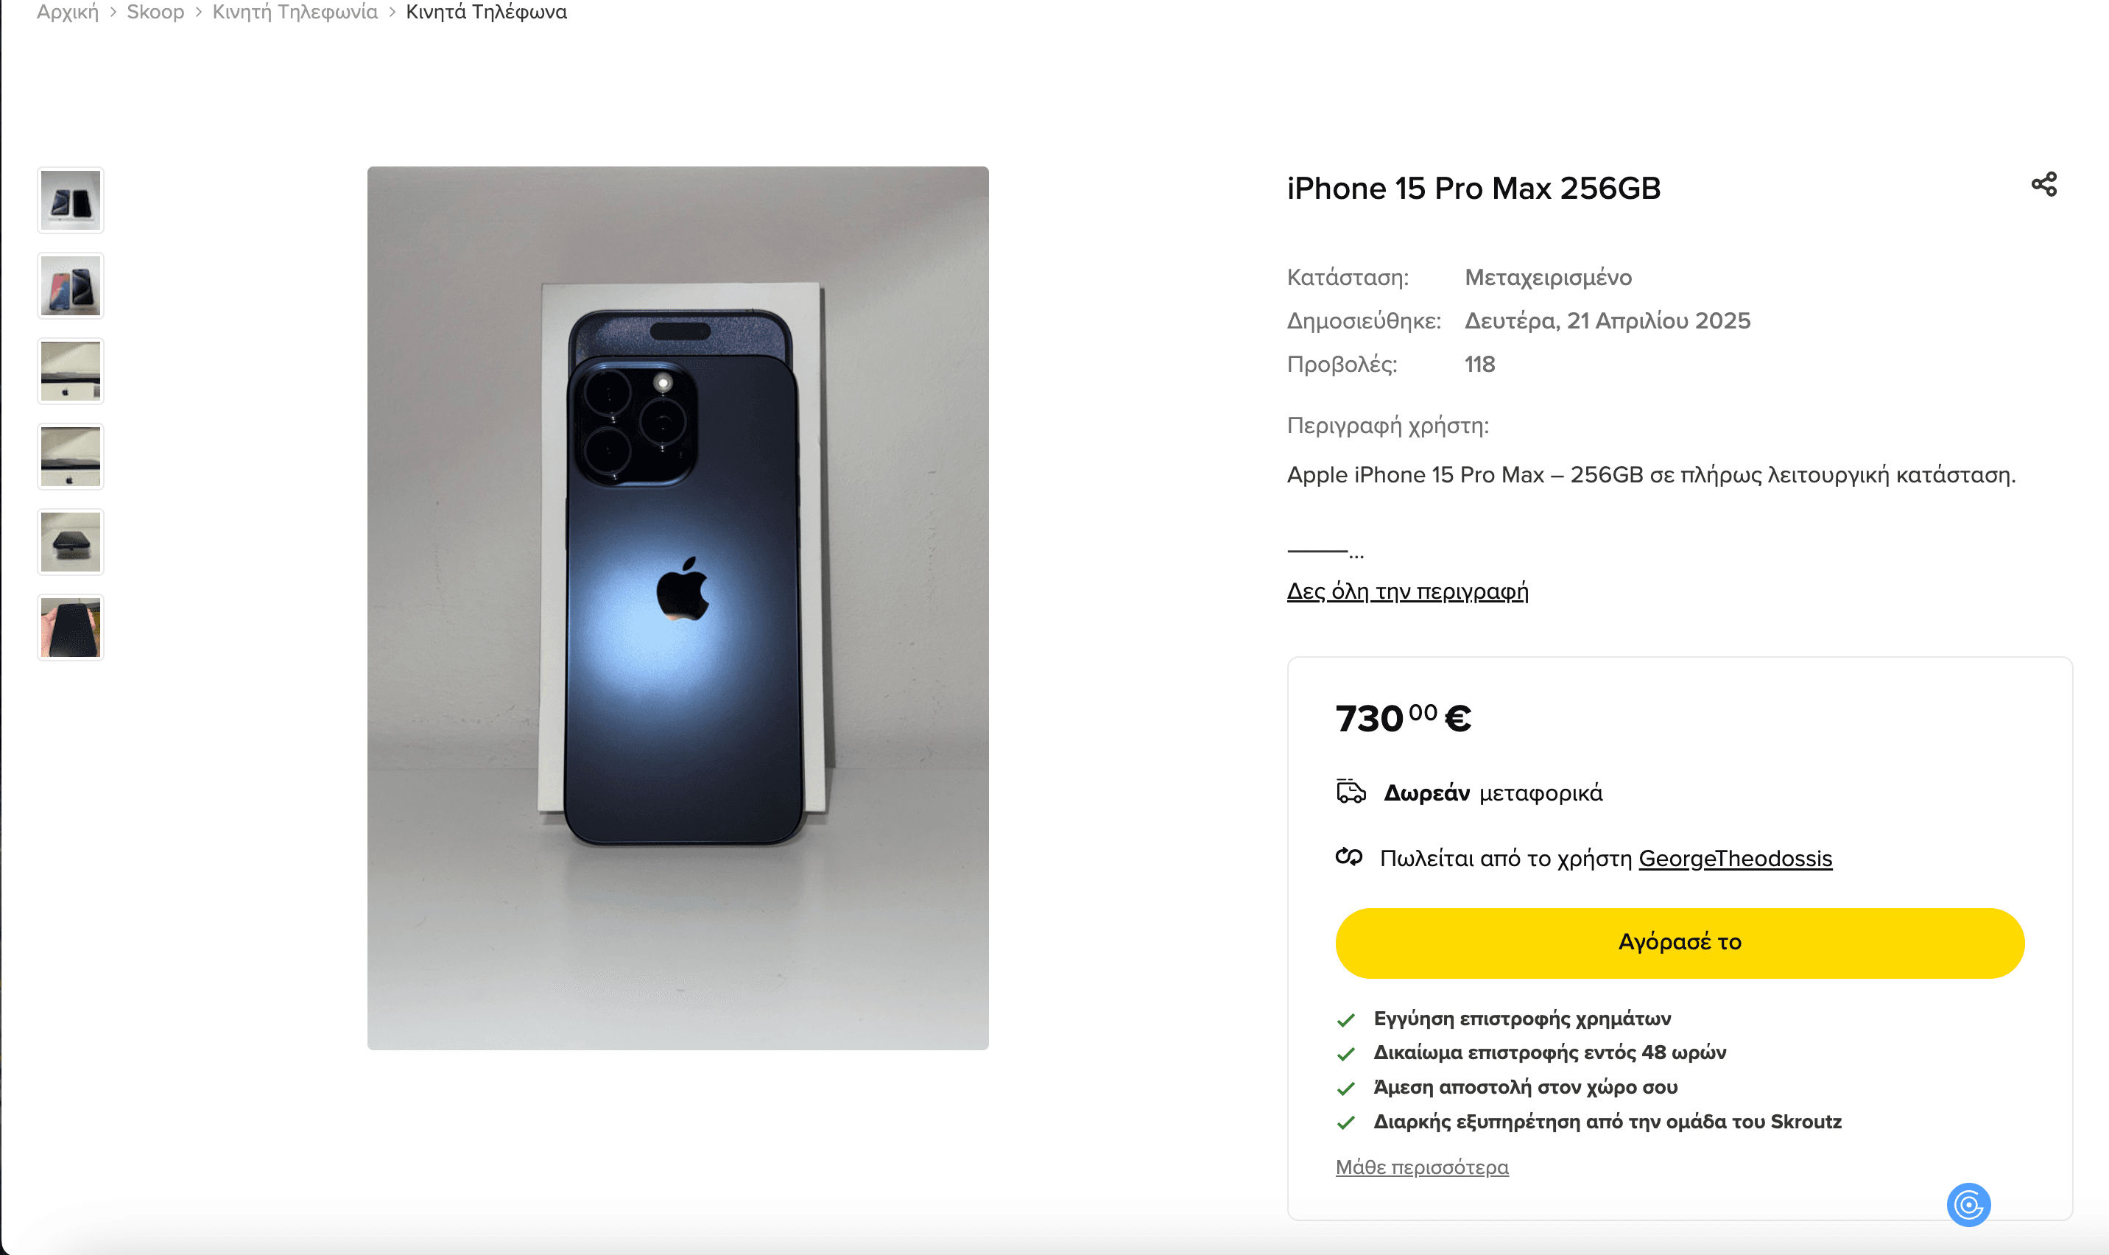2109x1255 pixels.
Task: Click the share icon next to title
Action: click(x=2043, y=184)
